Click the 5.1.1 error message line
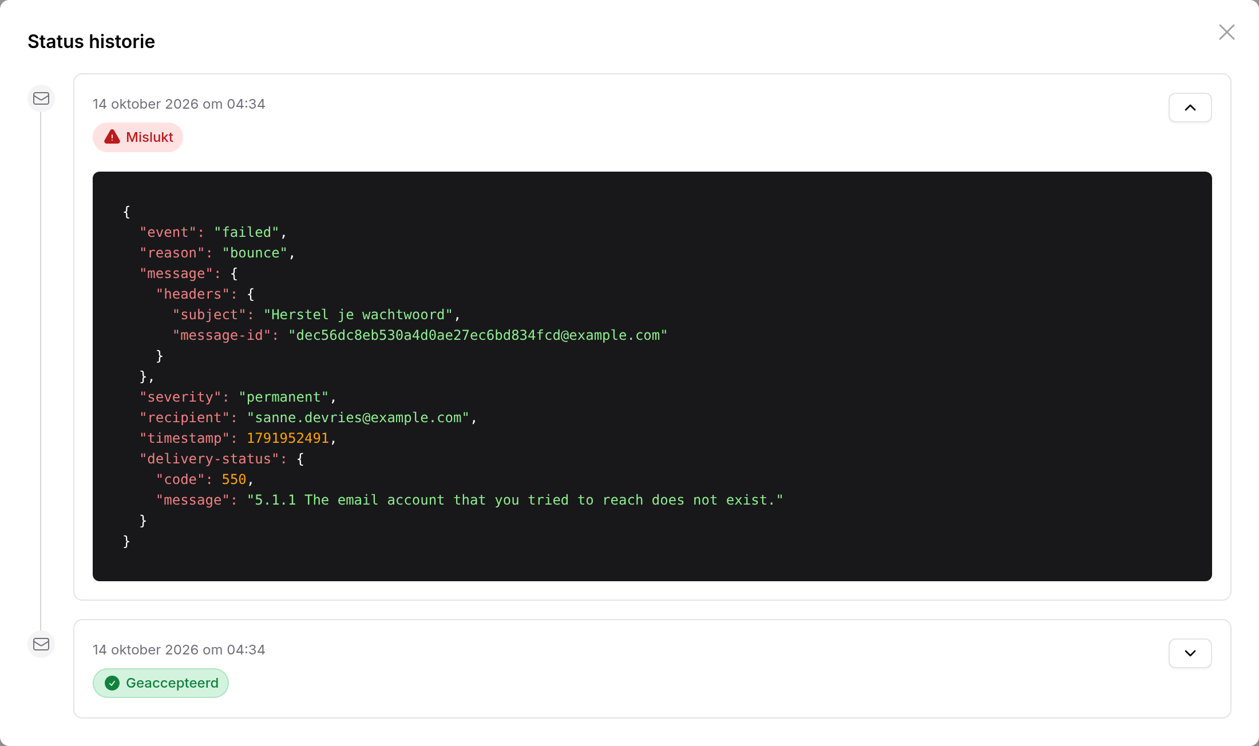Viewport: 1259px width, 746px height. pyautogui.click(x=470, y=500)
